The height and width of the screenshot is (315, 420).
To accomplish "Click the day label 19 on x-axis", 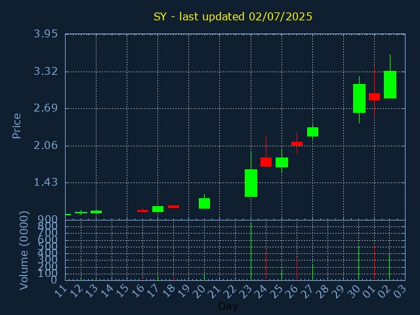I will click(x=184, y=291).
